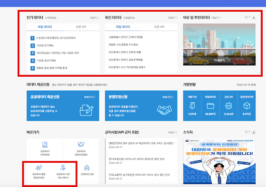The image size is (266, 187).
Task: Open 더보기 for 인기 데이터
Action: (x=95, y=18)
